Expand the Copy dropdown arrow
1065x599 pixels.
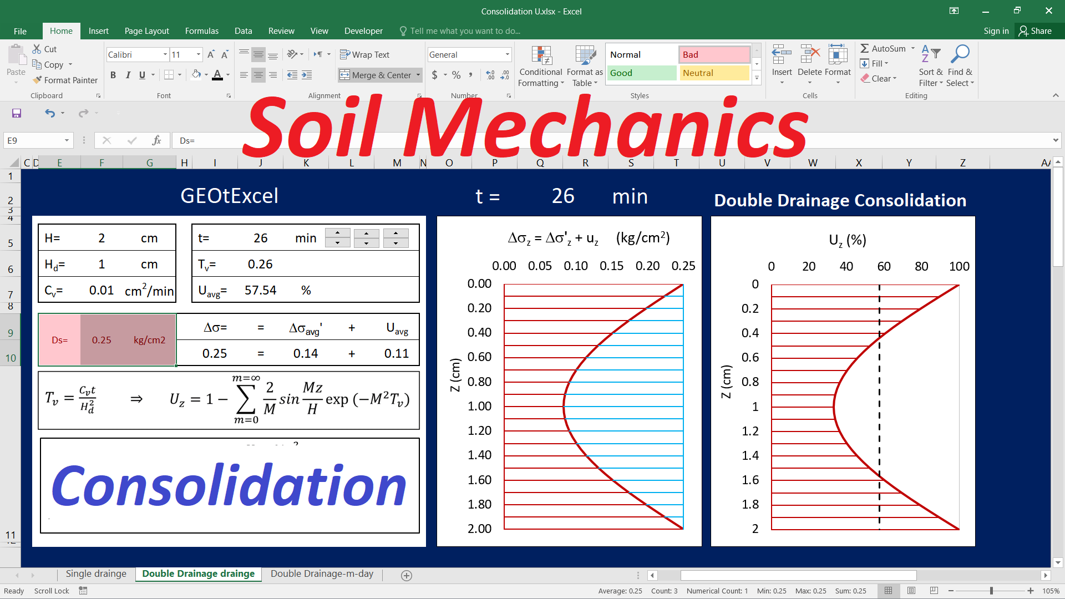click(x=70, y=64)
